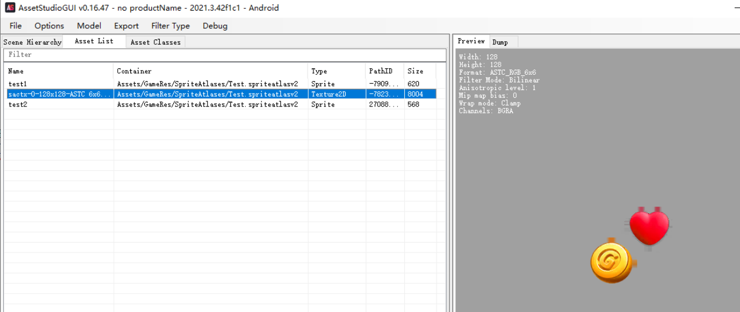The image size is (740, 312).
Task: Click the Container path of test1
Action: 207,84
